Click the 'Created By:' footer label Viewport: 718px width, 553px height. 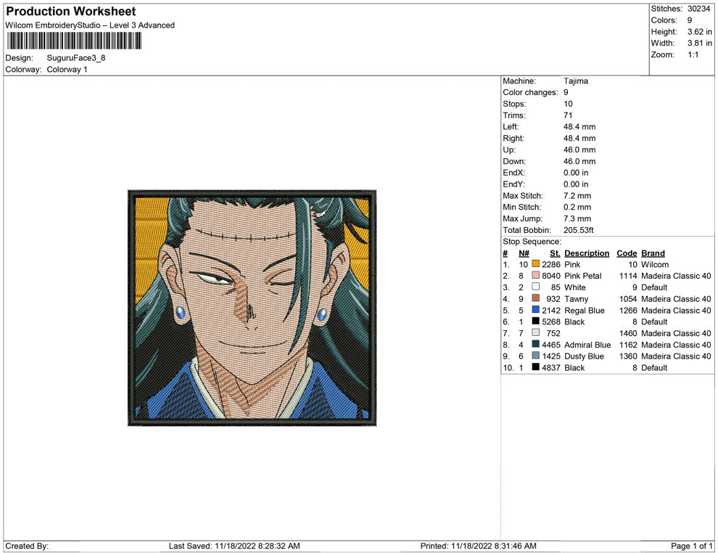click(27, 546)
